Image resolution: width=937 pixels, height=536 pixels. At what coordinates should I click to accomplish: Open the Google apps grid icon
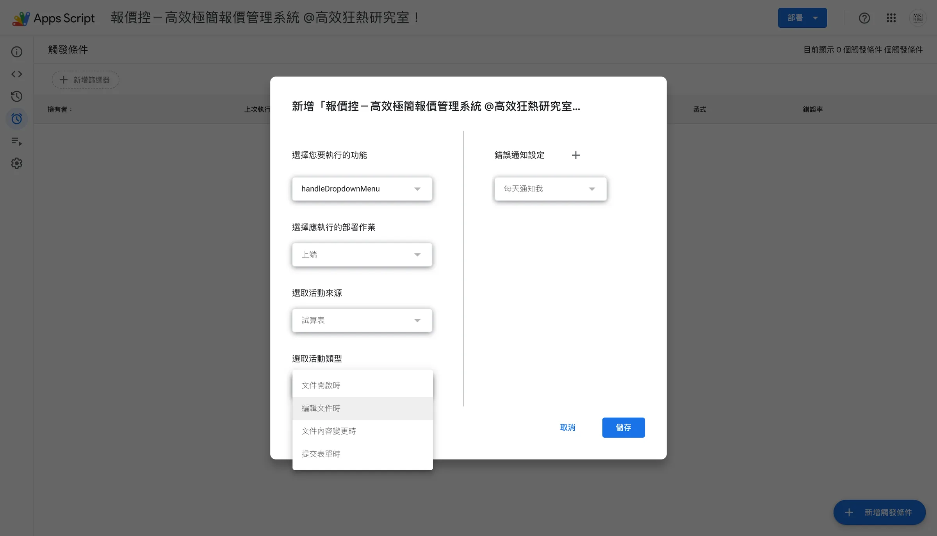click(x=891, y=18)
